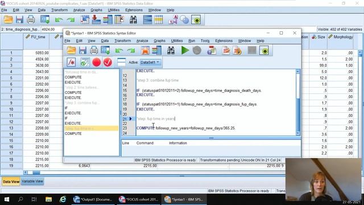Viewport: 364px width, 205px height.
Task: Save syntax file in Syntax Editor
Action: click(x=82, y=51)
